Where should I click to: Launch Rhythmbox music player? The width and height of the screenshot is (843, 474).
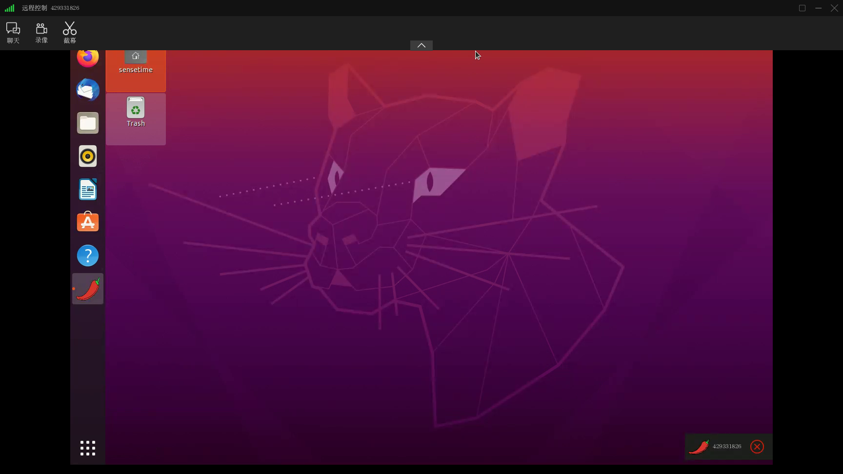click(88, 157)
